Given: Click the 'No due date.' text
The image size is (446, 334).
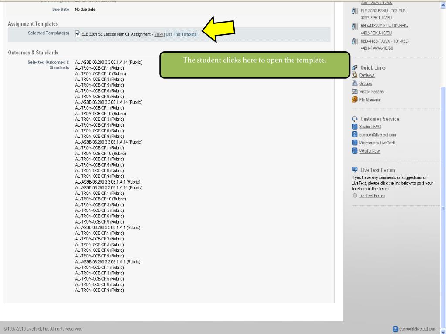Looking at the screenshot, I should pyautogui.click(x=86, y=10).
